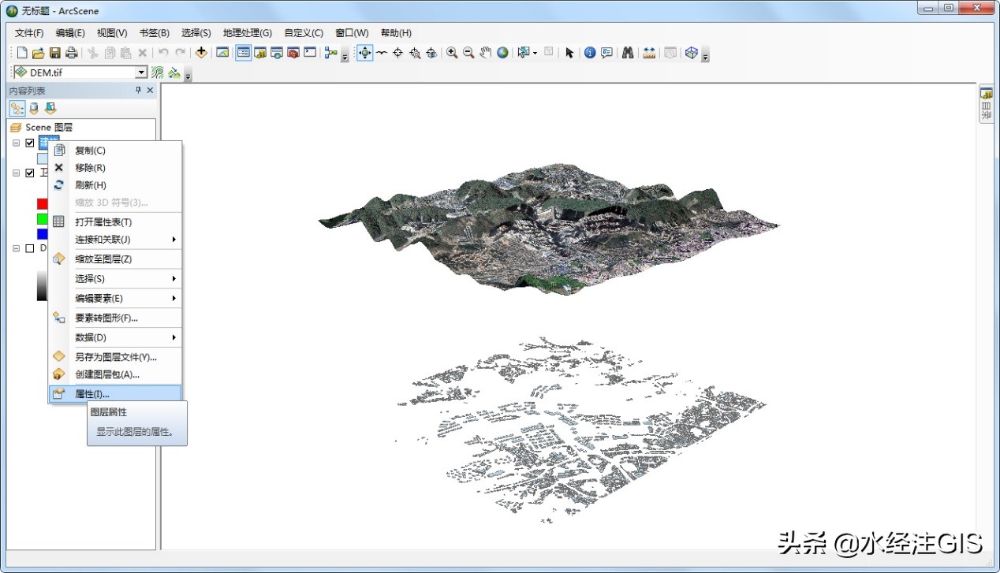Activate the Identify info tool

pos(590,53)
